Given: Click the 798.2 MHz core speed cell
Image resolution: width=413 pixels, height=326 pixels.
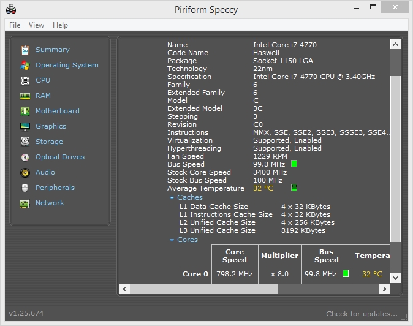Looking at the screenshot, I should coord(235,274).
